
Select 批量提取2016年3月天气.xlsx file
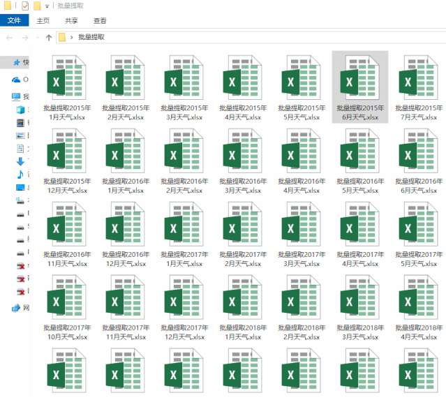tap(243, 161)
